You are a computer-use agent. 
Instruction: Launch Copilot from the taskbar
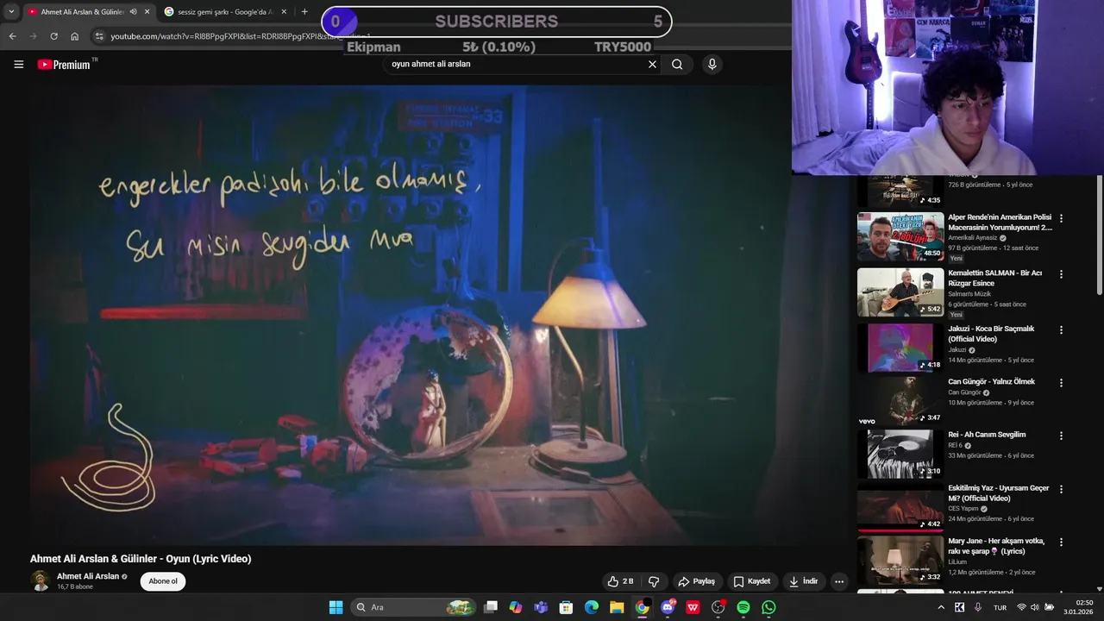tap(516, 607)
